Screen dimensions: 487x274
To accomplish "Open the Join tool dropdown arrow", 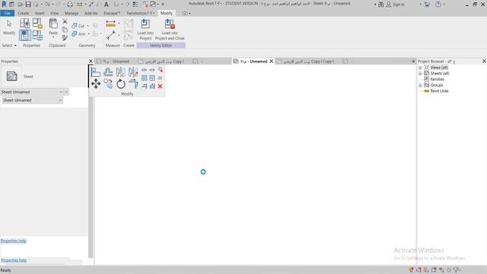I will 89,33.
